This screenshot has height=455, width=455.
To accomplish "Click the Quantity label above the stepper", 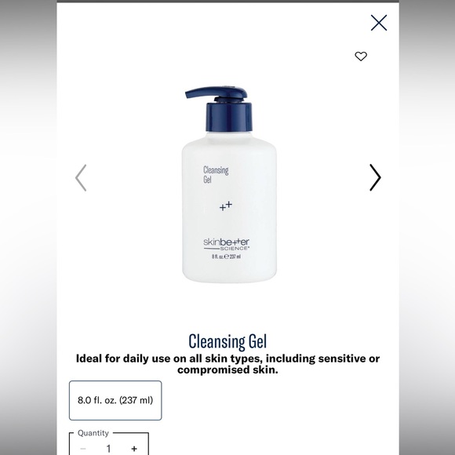I will click(93, 433).
